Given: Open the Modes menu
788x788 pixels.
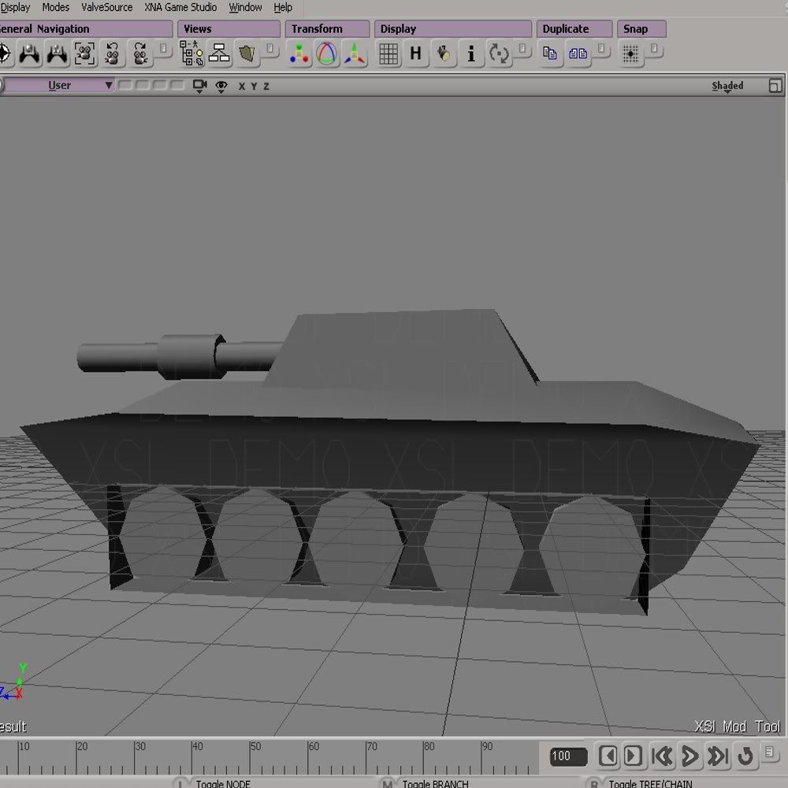Looking at the screenshot, I should (x=56, y=8).
